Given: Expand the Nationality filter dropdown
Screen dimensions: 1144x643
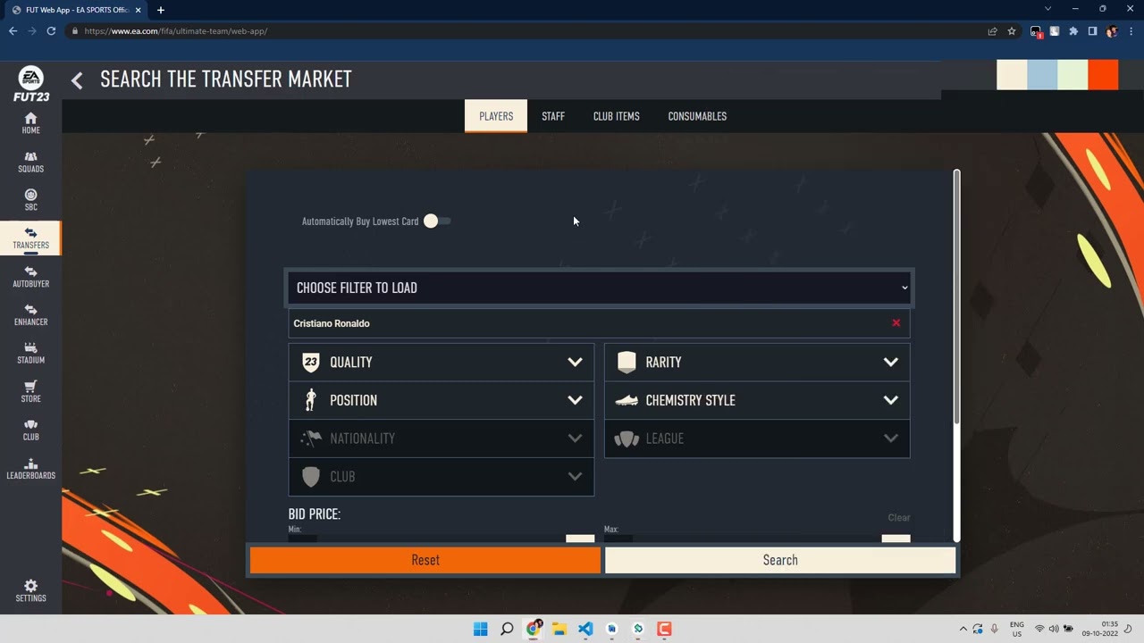Looking at the screenshot, I should click(441, 438).
